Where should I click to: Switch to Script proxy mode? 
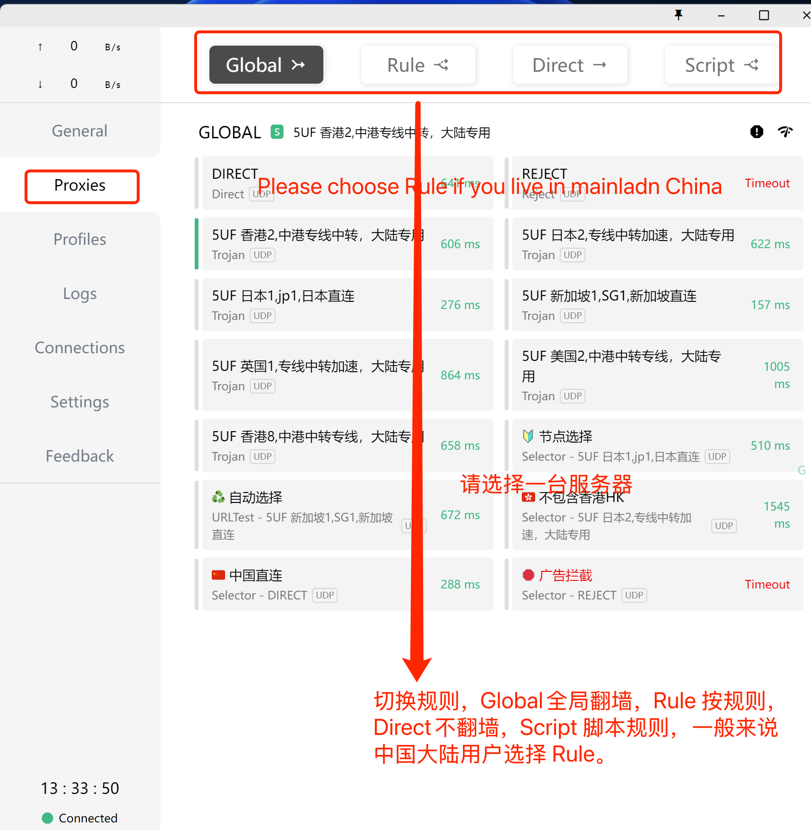(721, 65)
